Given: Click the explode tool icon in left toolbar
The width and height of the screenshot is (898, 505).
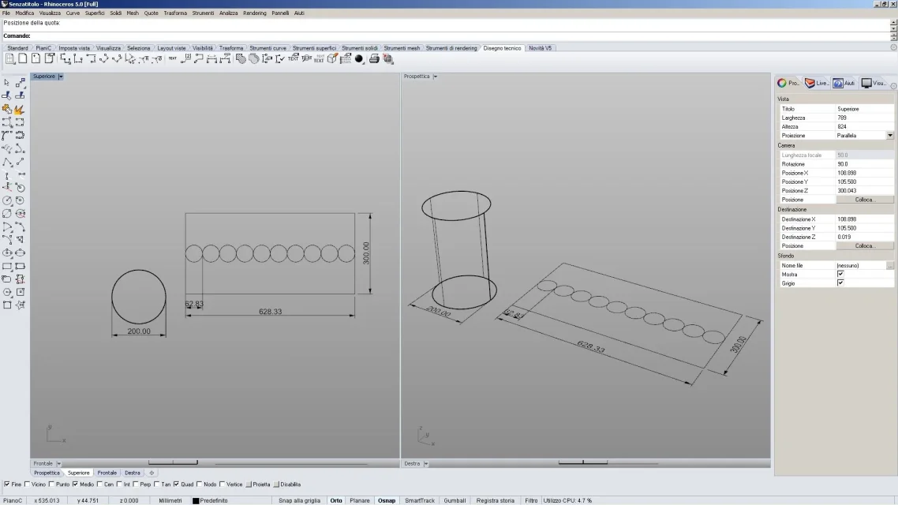Looking at the screenshot, I should click(x=19, y=110).
